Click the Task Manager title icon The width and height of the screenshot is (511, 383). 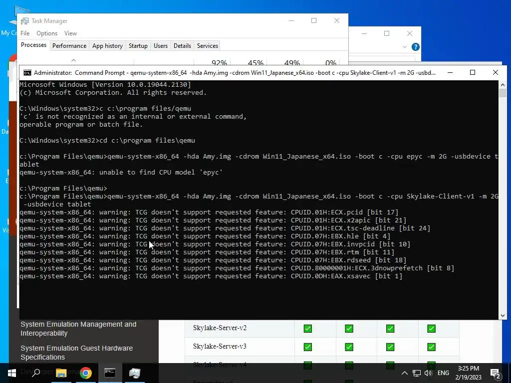(25, 21)
